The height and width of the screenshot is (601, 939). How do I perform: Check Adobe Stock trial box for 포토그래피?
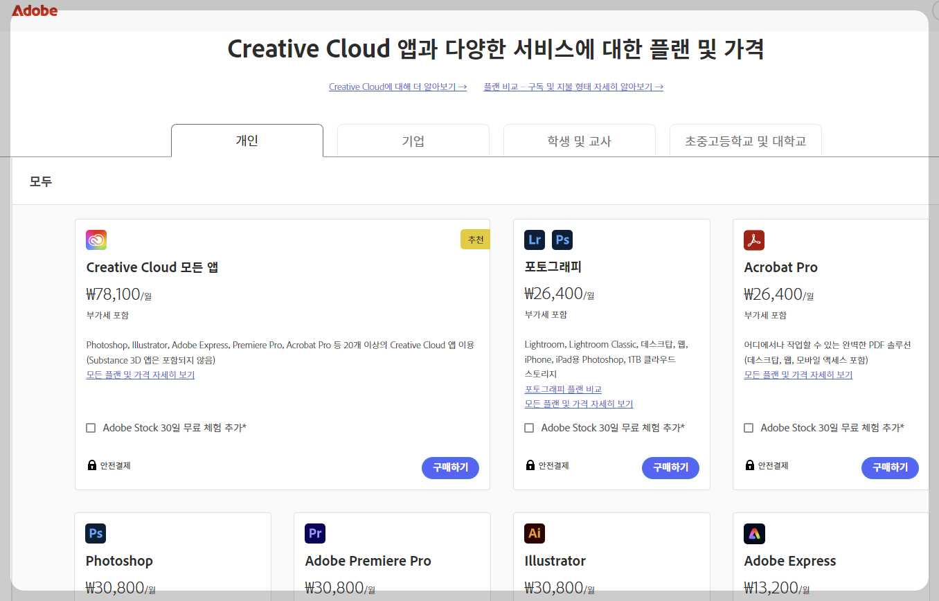click(x=529, y=428)
